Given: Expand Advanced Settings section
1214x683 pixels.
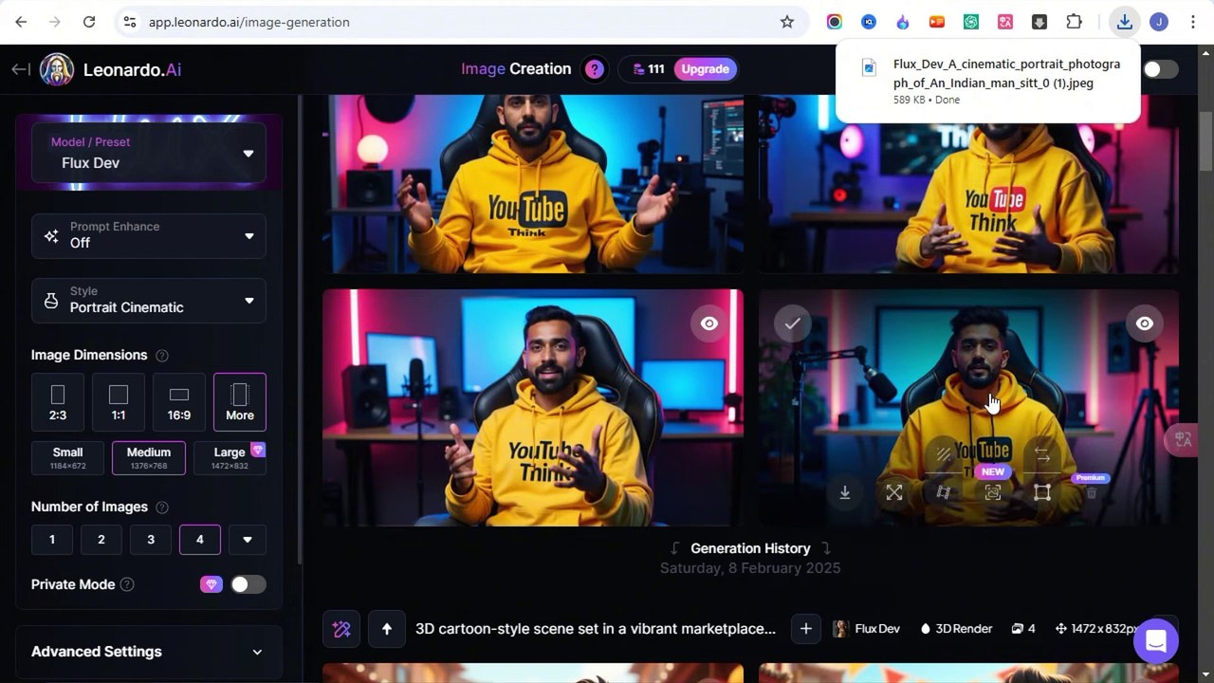Looking at the screenshot, I should (x=149, y=652).
